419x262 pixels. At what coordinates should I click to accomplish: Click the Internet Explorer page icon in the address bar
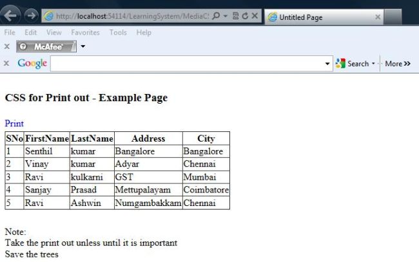click(x=49, y=16)
